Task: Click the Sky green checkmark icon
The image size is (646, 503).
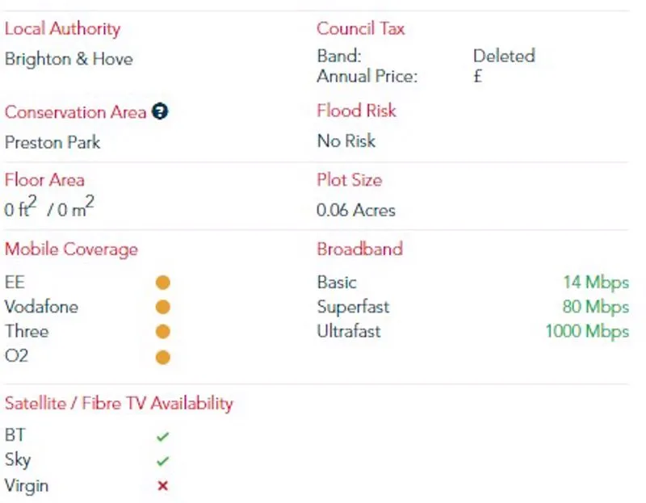Action: pyautogui.click(x=163, y=461)
